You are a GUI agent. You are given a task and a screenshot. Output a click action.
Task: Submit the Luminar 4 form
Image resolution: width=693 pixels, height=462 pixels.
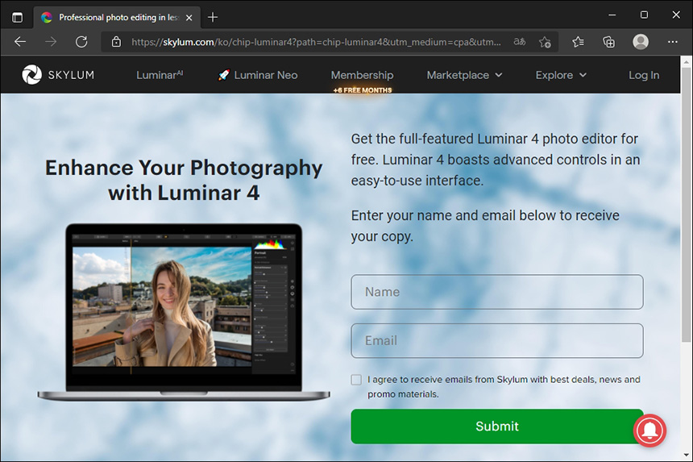496,427
